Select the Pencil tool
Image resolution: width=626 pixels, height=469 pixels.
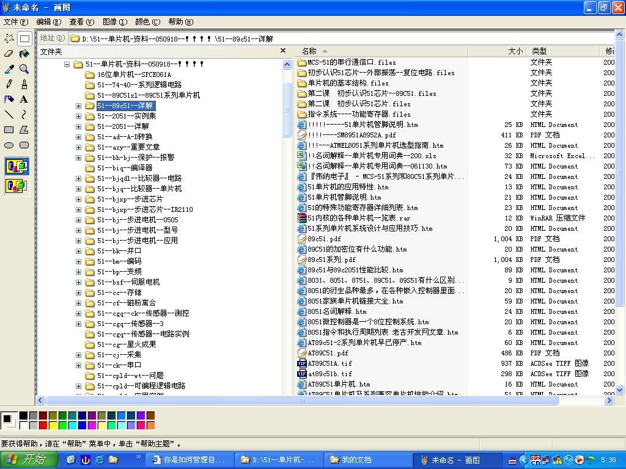9,84
